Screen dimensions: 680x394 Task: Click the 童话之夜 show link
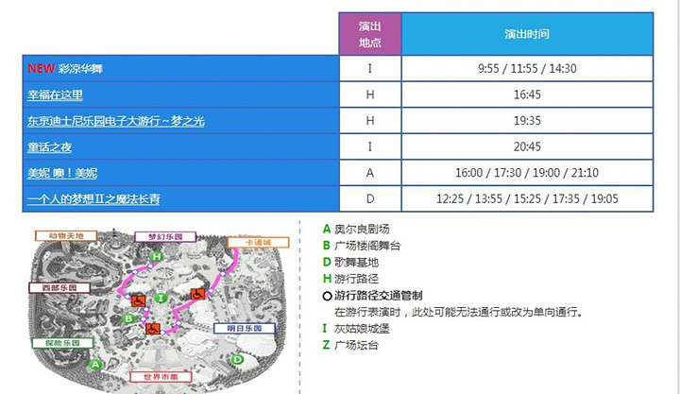point(49,147)
